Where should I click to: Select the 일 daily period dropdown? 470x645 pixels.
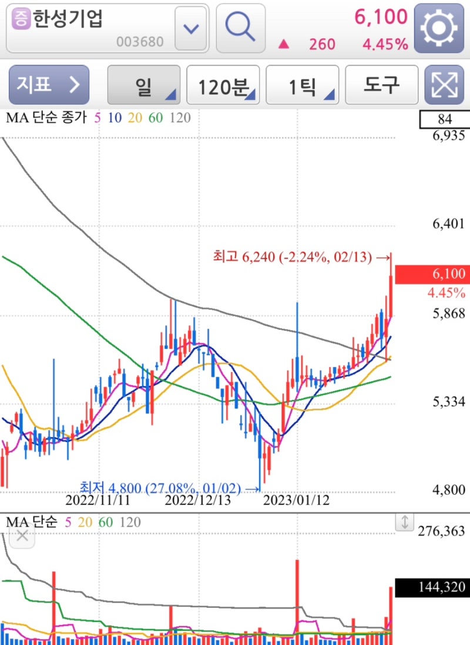pos(144,85)
